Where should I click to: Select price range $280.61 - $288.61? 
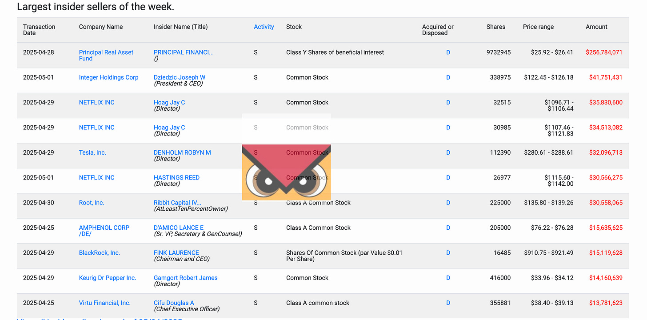[549, 152]
